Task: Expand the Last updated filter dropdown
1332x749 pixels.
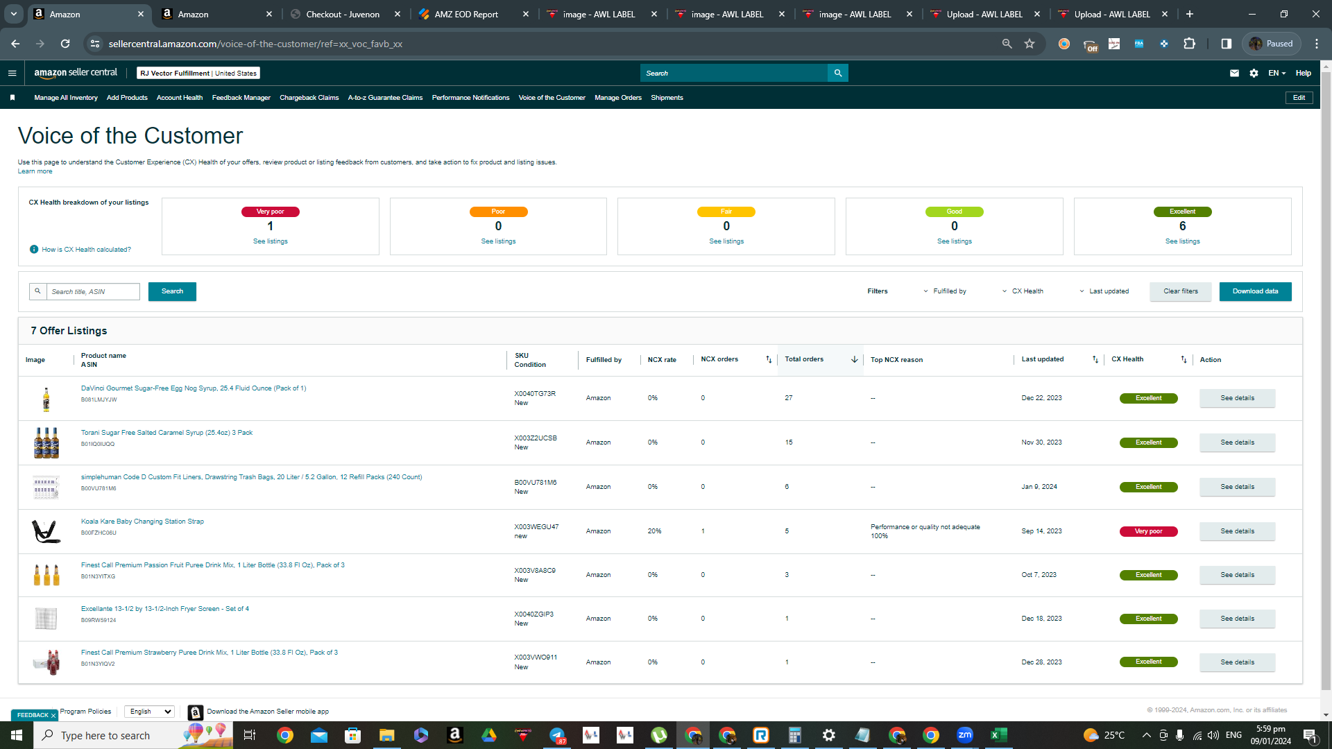Action: [1104, 291]
